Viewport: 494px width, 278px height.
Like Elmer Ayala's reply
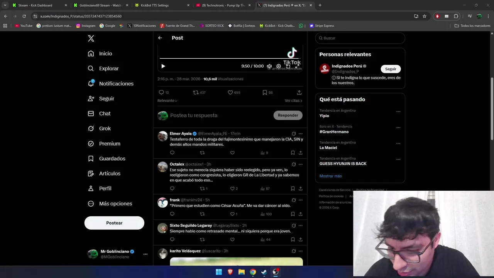pos(232,153)
